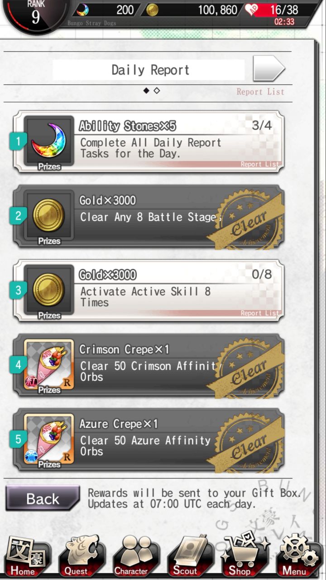Open the Report List link
326x580 pixels.
click(x=260, y=92)
